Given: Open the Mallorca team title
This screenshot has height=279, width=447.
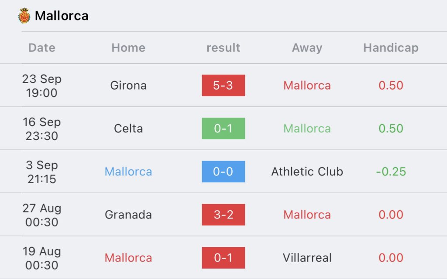Looking at the screenshot, I should [x=62, y=16].
